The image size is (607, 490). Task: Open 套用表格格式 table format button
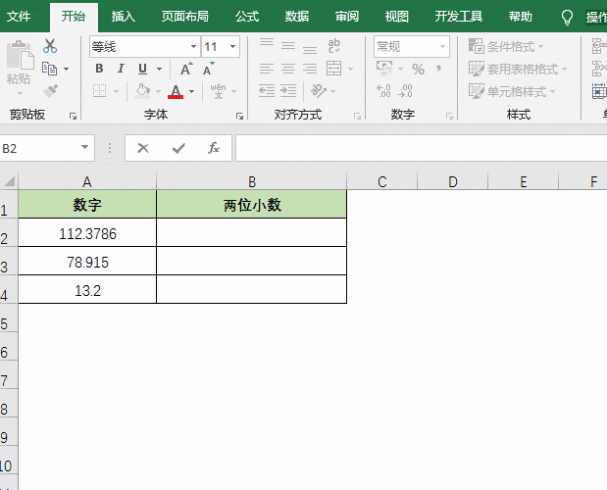(x=518, y=69)
